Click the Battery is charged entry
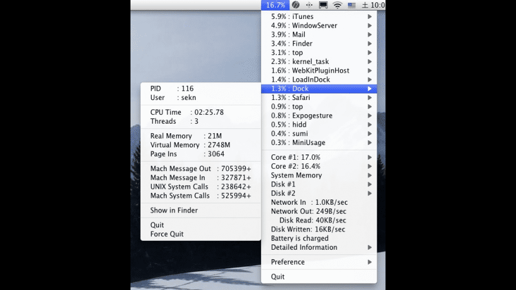The image size is (516, 290). pos(319,239)
